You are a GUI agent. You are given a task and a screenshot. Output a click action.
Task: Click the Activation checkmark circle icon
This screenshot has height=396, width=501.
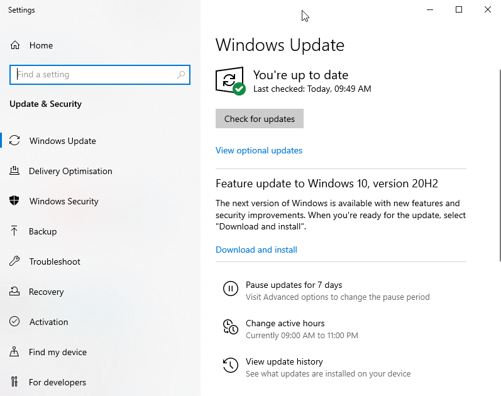tap(14, 321)
